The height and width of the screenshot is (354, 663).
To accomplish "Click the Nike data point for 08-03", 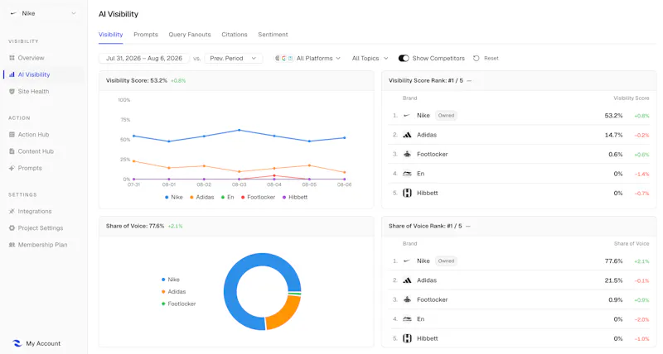I will coord(240,130).
